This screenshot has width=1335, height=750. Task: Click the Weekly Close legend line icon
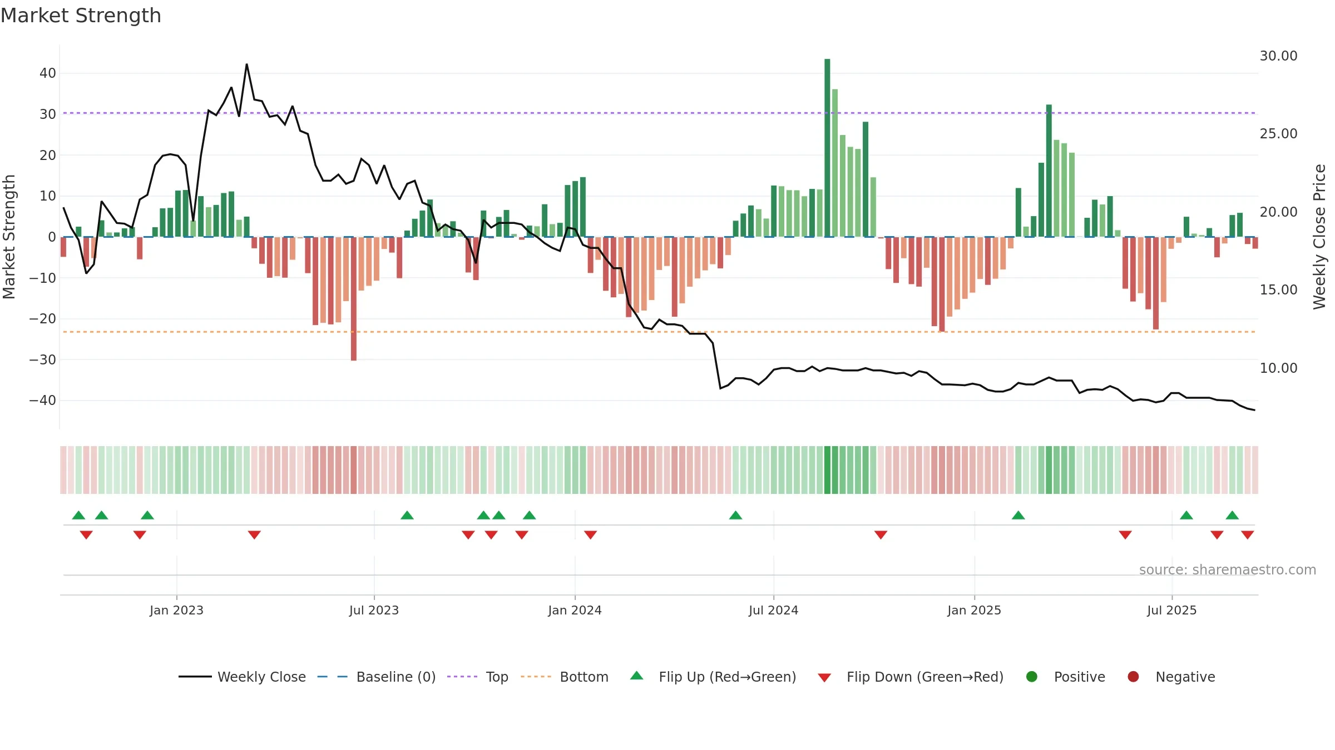(195, 677)
